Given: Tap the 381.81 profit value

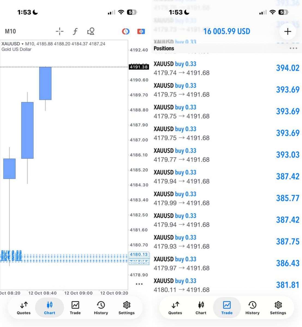Looking at the screenshot, I should click(288, 285).
